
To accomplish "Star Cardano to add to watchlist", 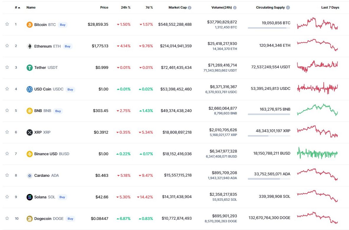I will pos(7,175).
